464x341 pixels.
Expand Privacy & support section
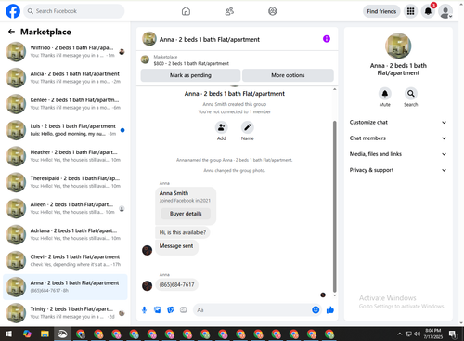coord(398,170)
